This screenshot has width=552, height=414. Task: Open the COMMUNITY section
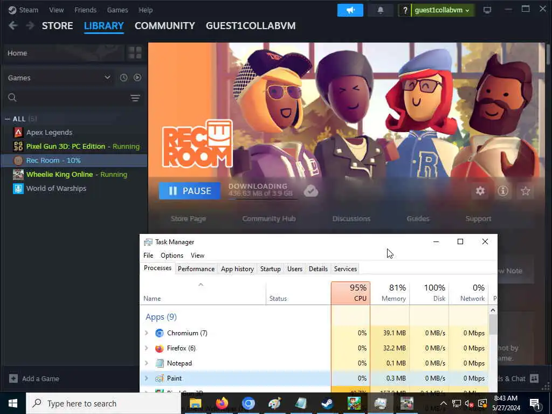pos(165,26)
